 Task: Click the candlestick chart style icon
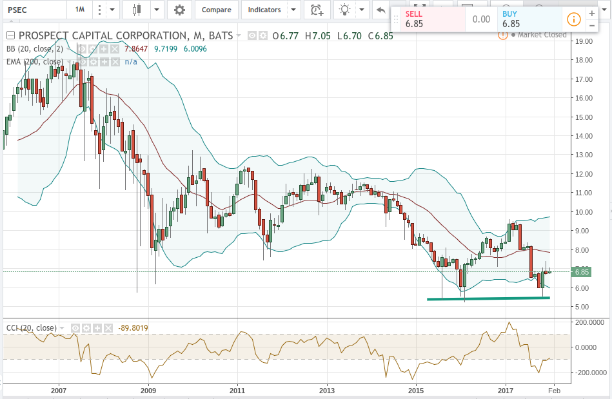[136, 10]
